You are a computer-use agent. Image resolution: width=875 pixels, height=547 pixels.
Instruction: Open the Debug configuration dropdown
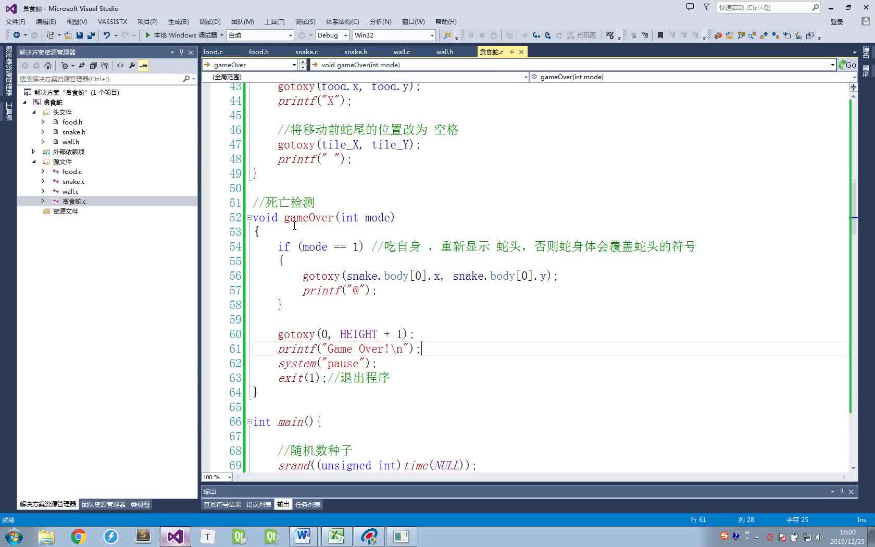coord(332,35)
